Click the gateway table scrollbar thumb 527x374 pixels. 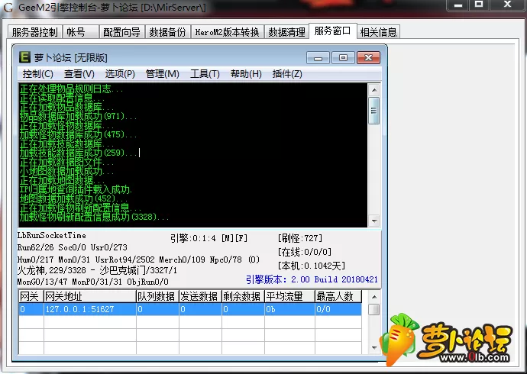pos(374,310)
